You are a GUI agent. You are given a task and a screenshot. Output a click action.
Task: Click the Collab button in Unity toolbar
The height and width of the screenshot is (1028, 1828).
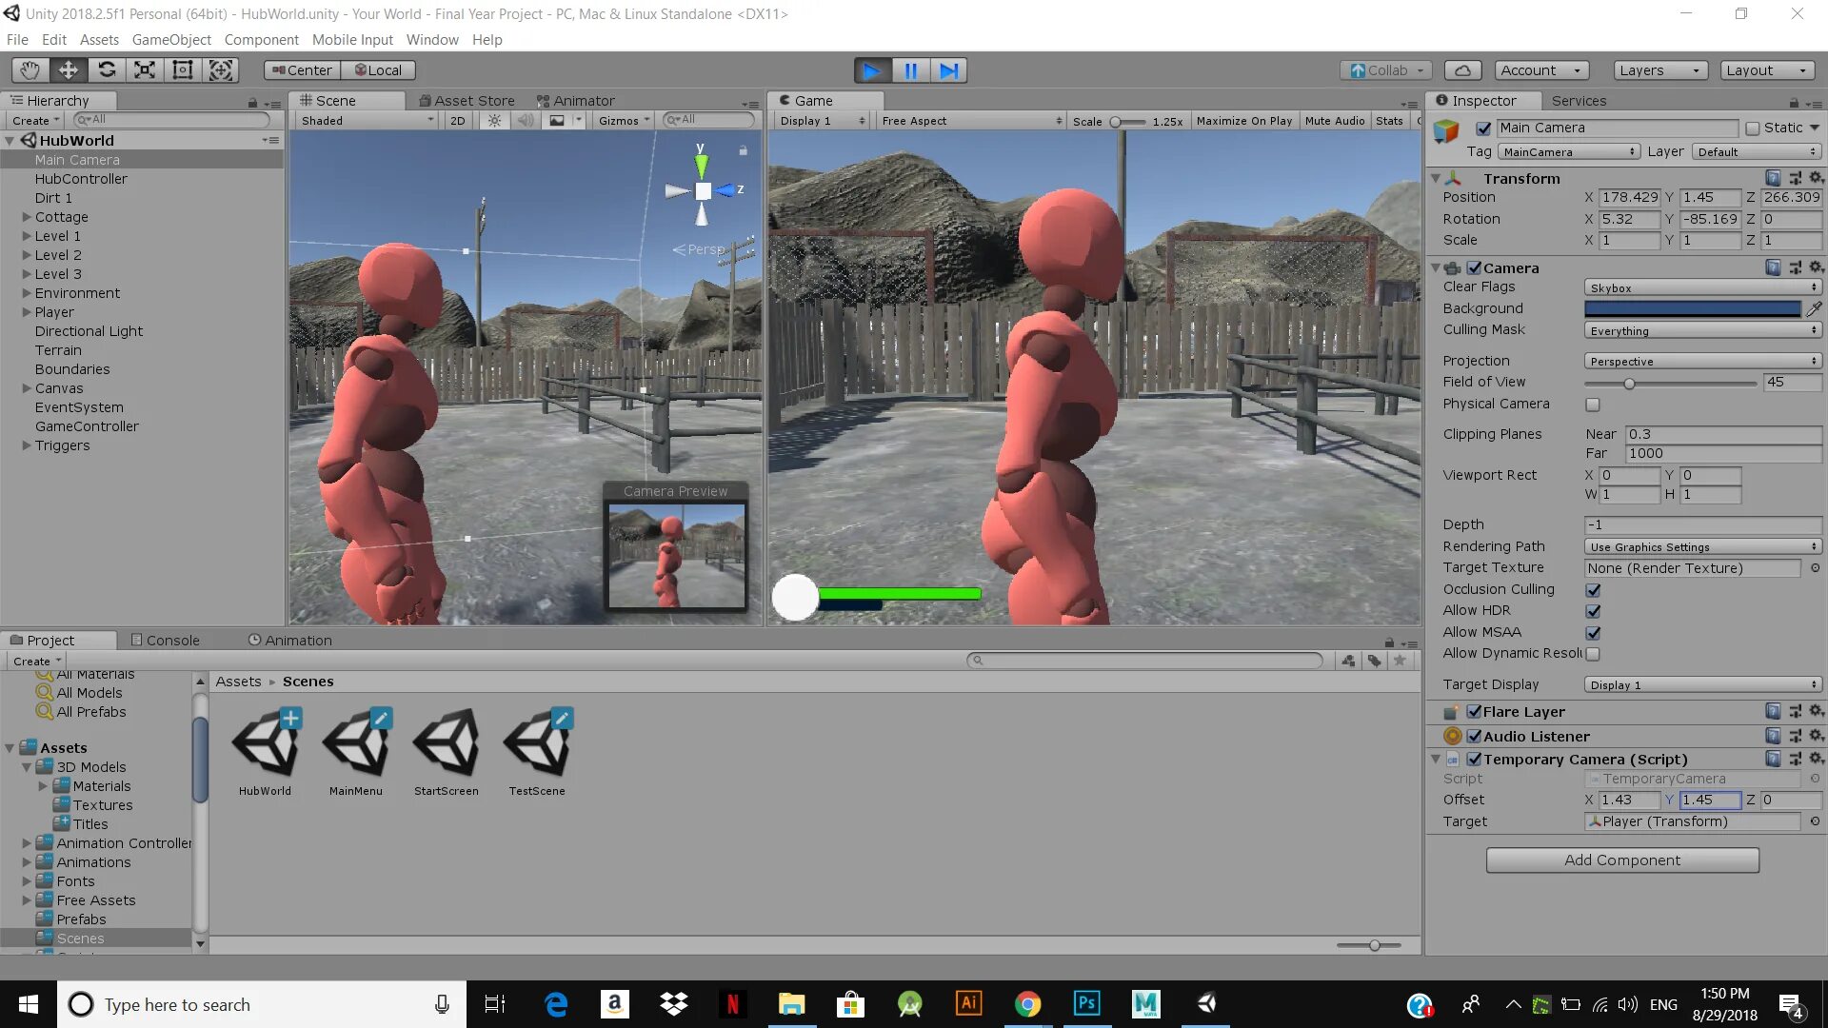click(x=1382, y=69)
